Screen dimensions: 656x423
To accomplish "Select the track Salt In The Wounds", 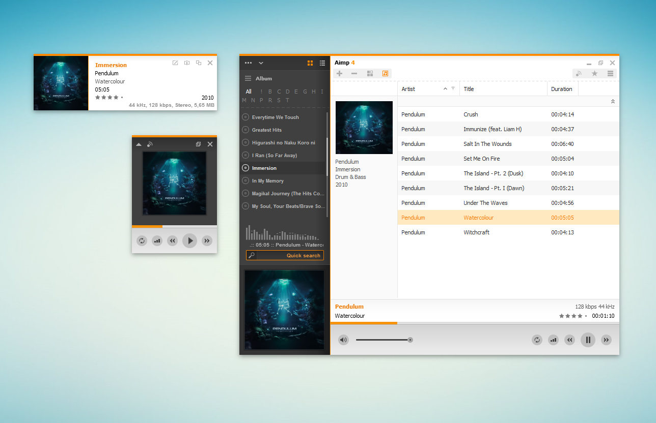I will [x=508, y=144].
